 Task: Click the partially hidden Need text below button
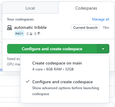pyautogui.click(x=11, y=59)
